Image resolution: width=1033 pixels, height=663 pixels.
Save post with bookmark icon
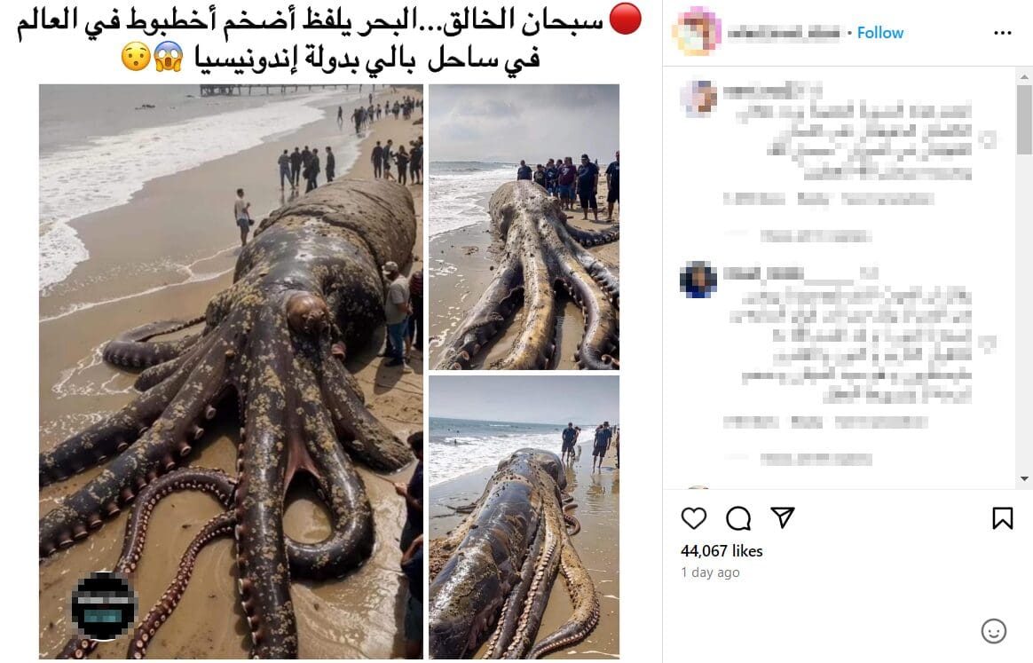tap(1003, 518)
